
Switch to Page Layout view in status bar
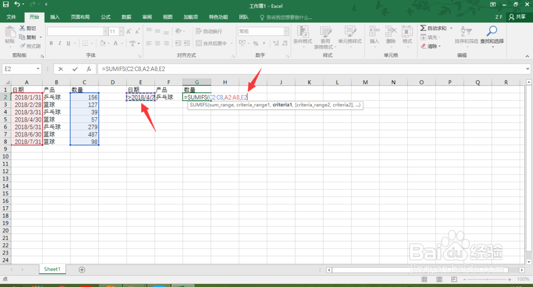pyautogui.click(x=439, y=279)
